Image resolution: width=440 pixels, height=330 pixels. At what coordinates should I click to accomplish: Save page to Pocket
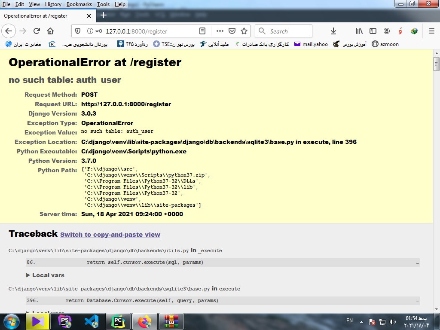click(232, 31)
